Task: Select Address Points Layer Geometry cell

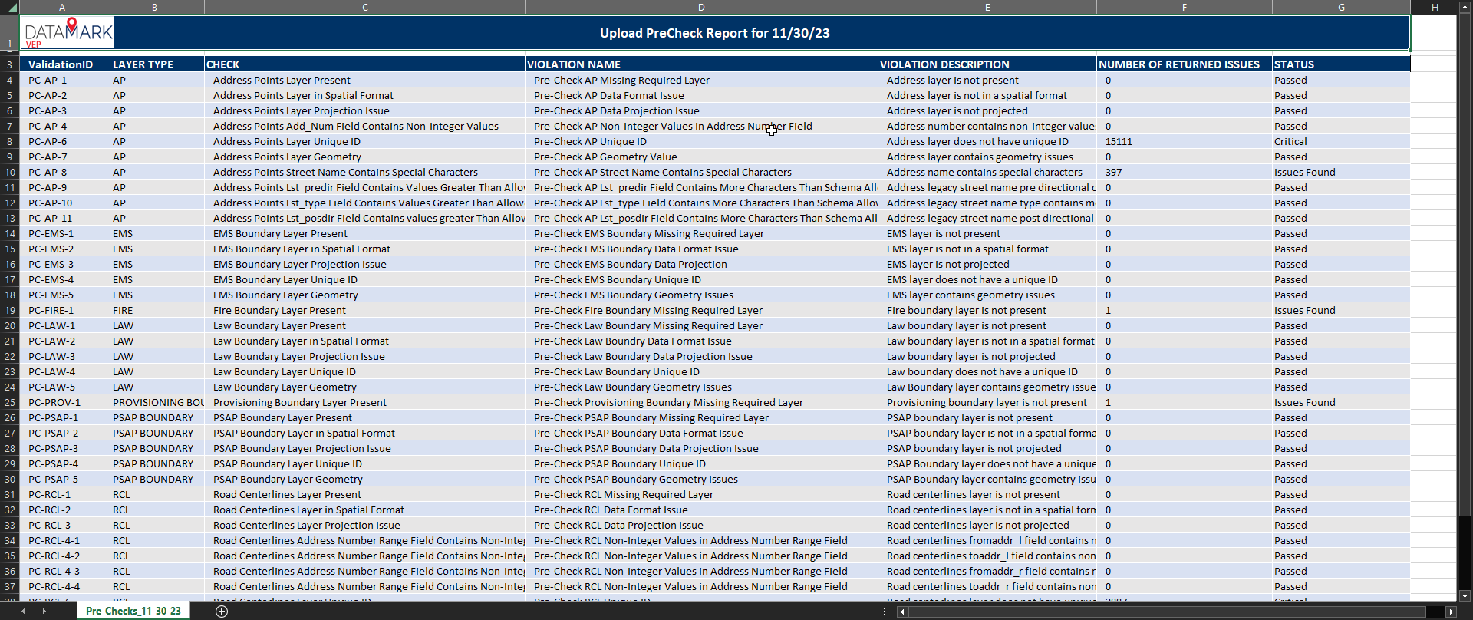Action: tap(364, 157)
